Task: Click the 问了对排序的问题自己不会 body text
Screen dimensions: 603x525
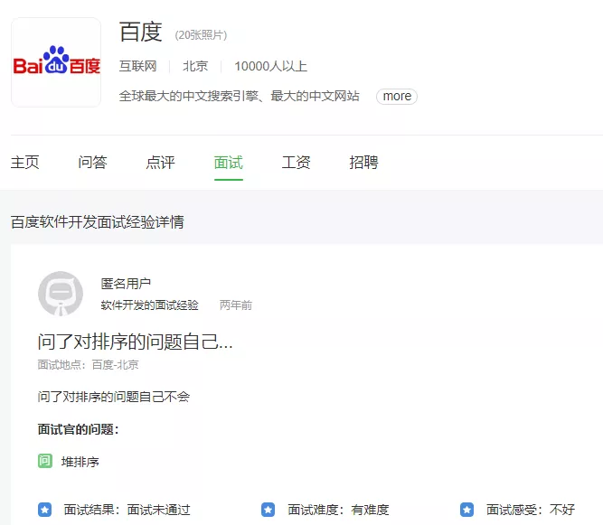Action: pyautogui.click(x=114, y=397)
